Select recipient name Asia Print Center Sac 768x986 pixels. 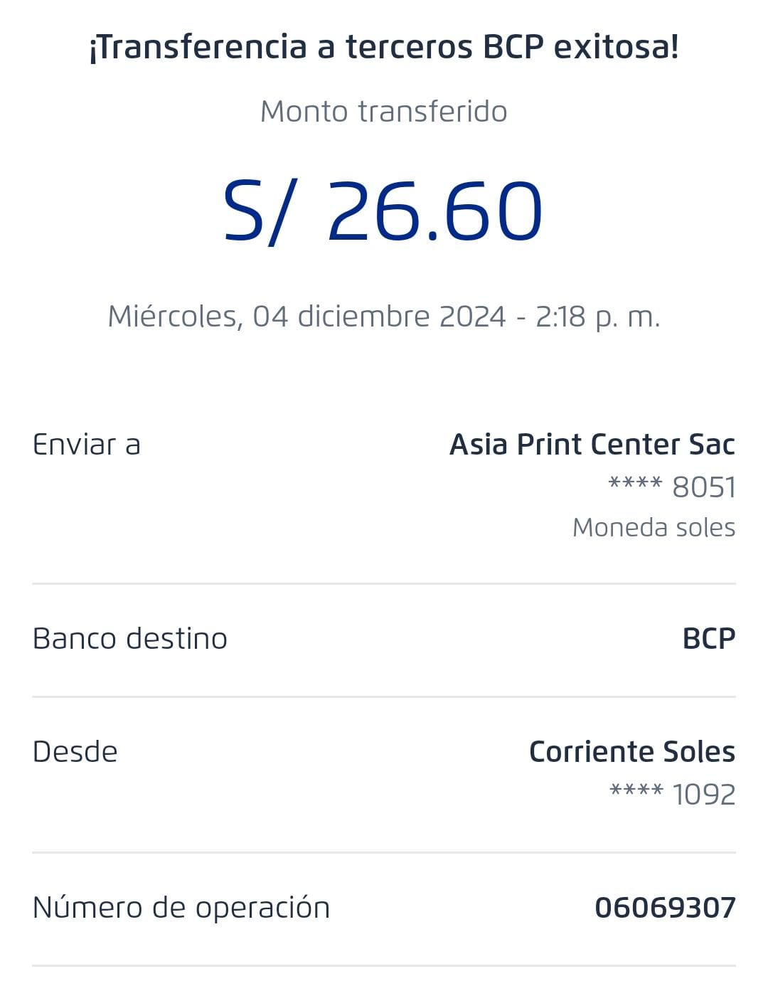tap(592, 445)
